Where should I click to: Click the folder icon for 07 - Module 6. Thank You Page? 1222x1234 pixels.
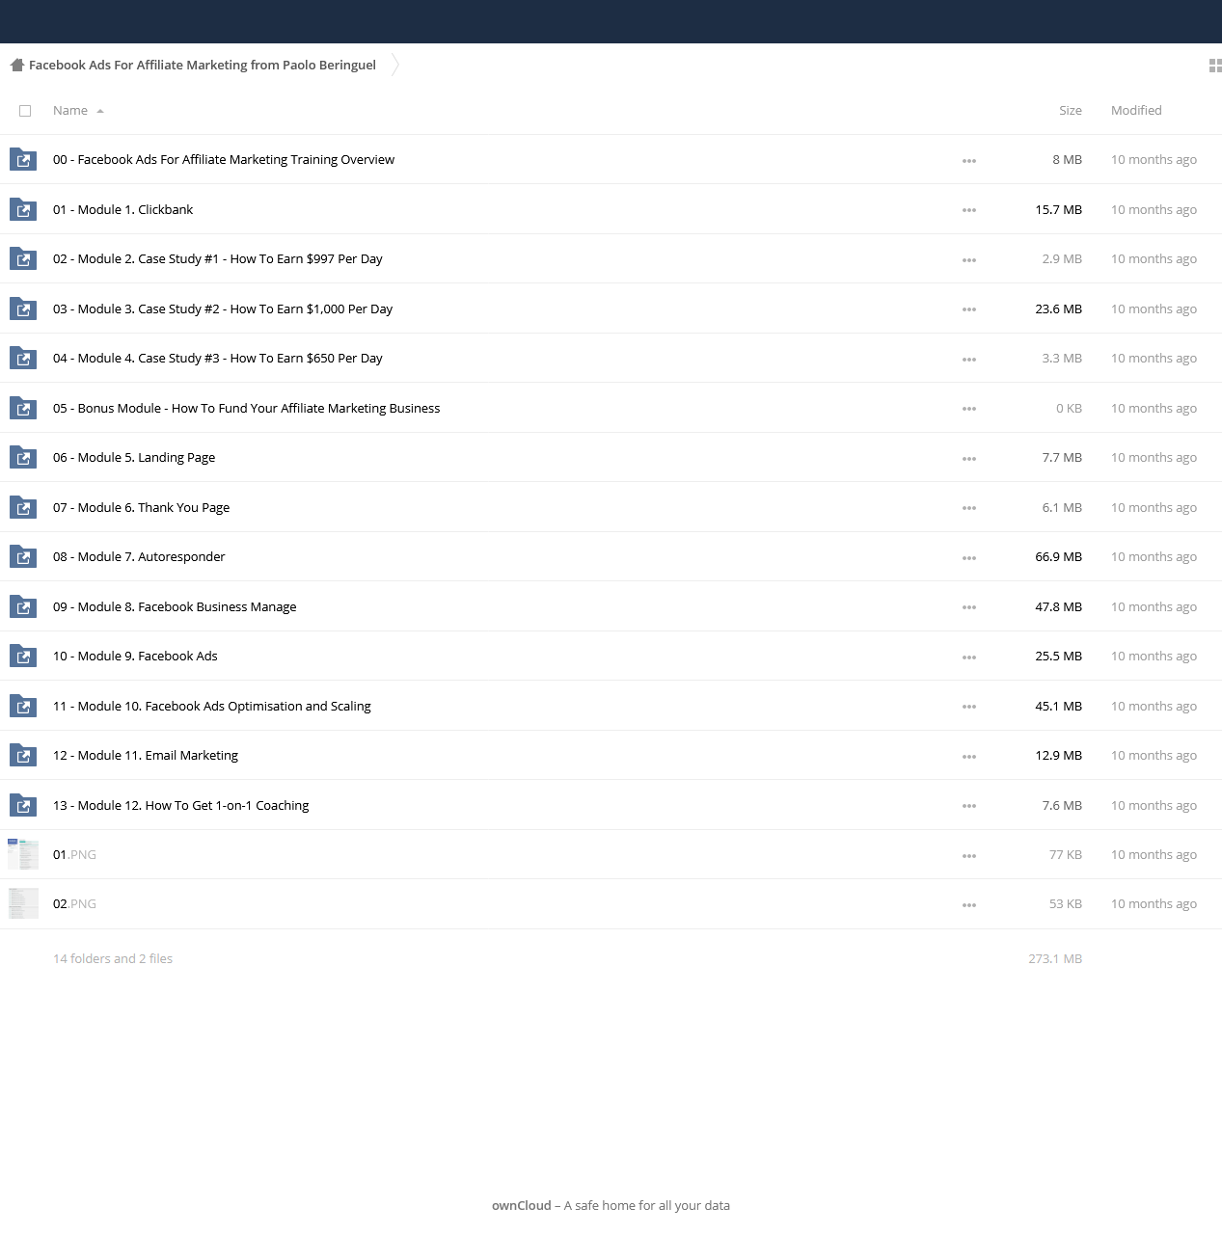point(23,507)
